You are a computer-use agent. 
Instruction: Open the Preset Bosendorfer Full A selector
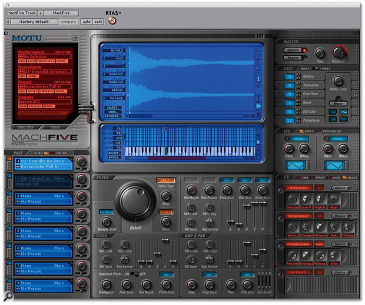(45, 86)
